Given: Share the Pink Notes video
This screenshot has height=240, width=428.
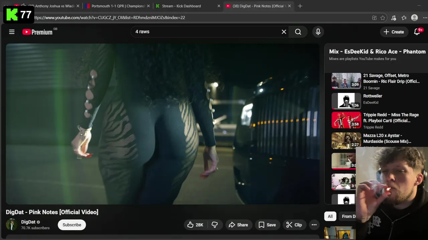Looking at the screenshot, I should (x=238, y=225).
